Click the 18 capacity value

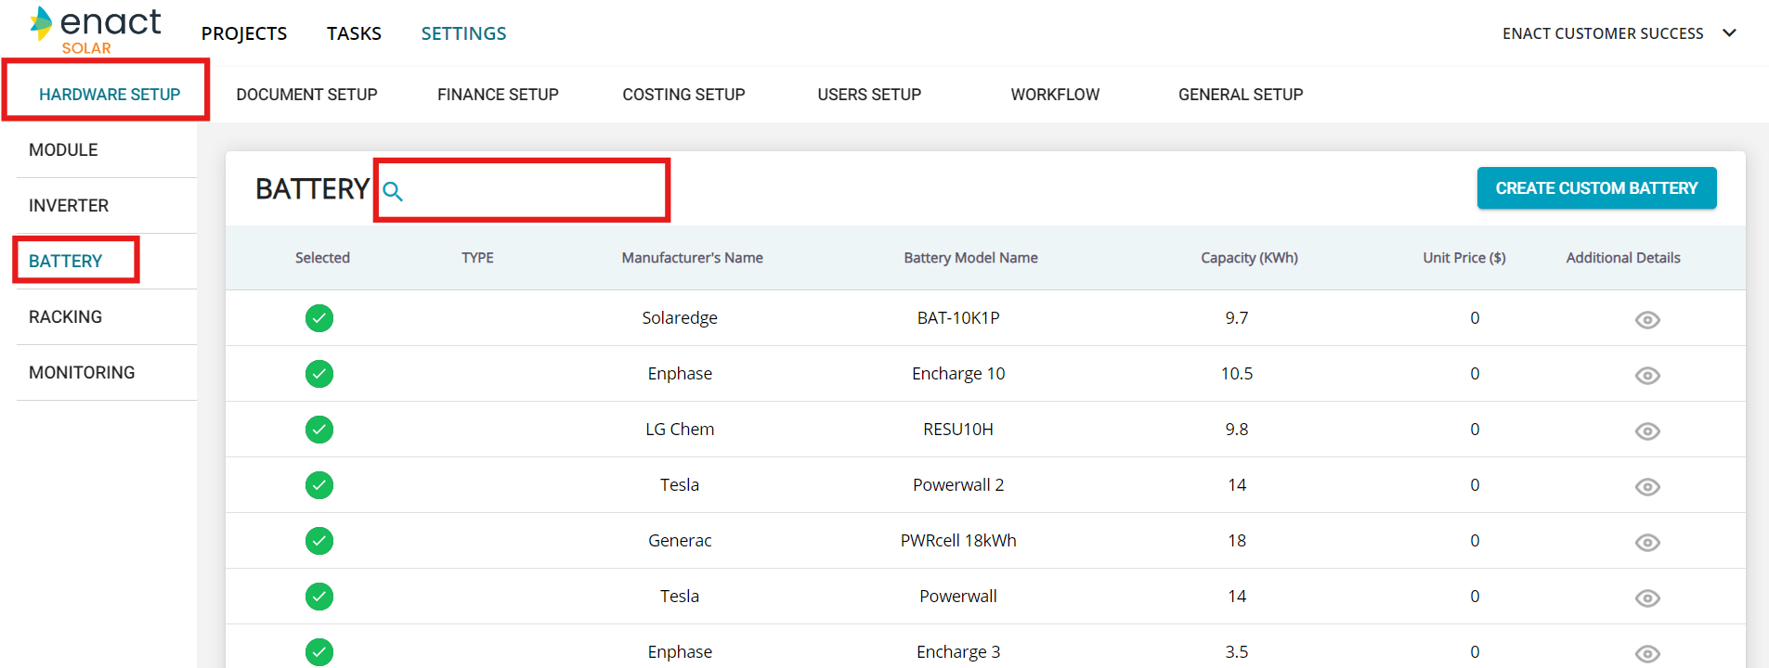tap(1237, 541)
